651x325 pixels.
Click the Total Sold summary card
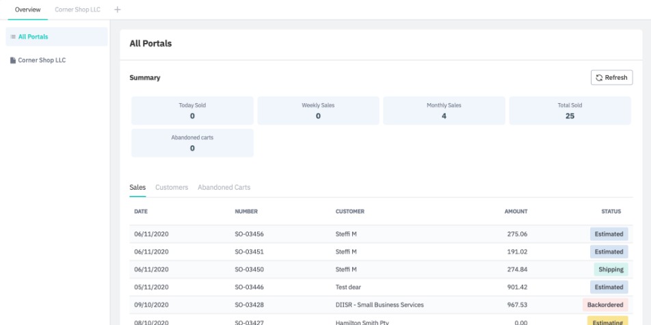(570, 111)
